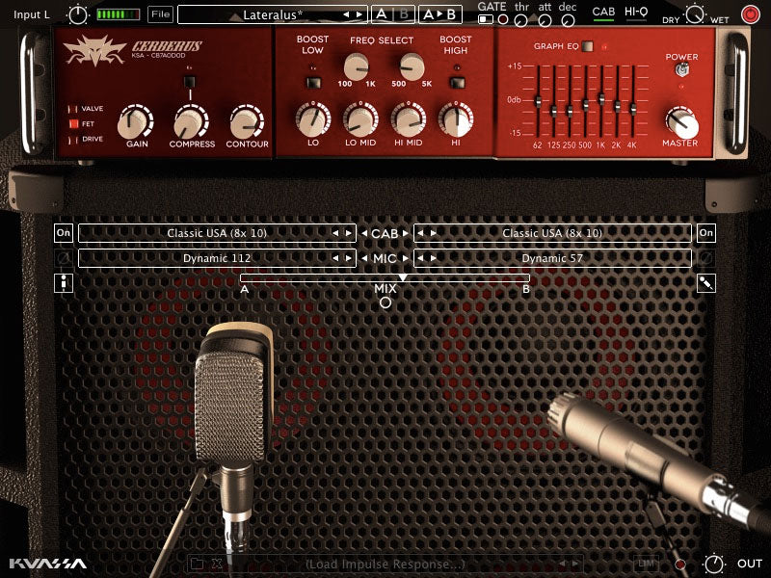
Task: Click the 1K graphic EQ fader
Action: click(x=600, y=98)
